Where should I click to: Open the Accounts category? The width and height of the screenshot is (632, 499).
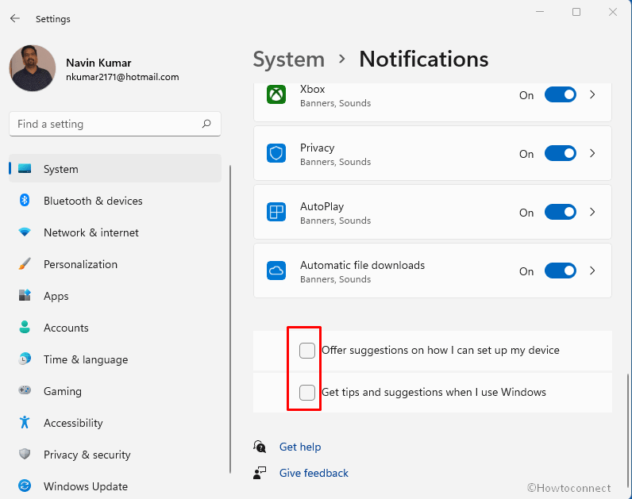coord(66,328)
